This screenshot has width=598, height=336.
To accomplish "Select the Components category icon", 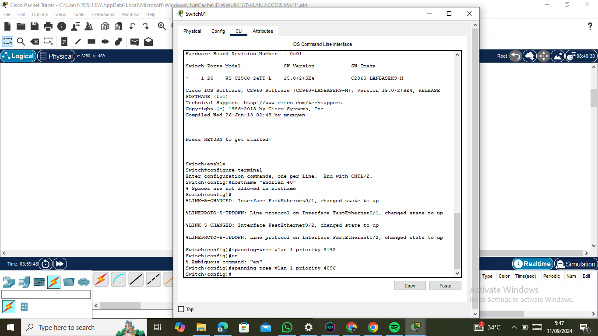I will pyautogui.click(x=39, y=282).
